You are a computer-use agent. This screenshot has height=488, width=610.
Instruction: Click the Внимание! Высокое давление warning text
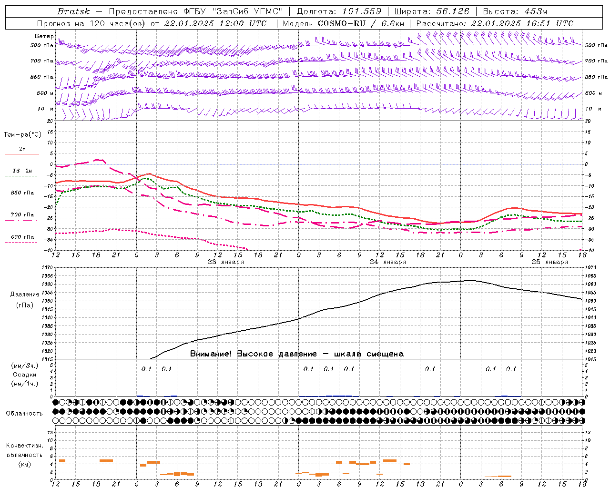[x=297, y=354]
